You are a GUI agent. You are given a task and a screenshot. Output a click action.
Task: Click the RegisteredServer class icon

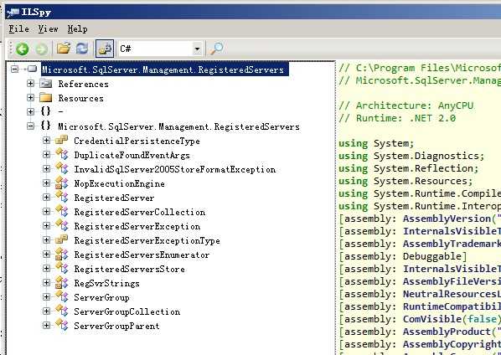(x=61, y=197)
